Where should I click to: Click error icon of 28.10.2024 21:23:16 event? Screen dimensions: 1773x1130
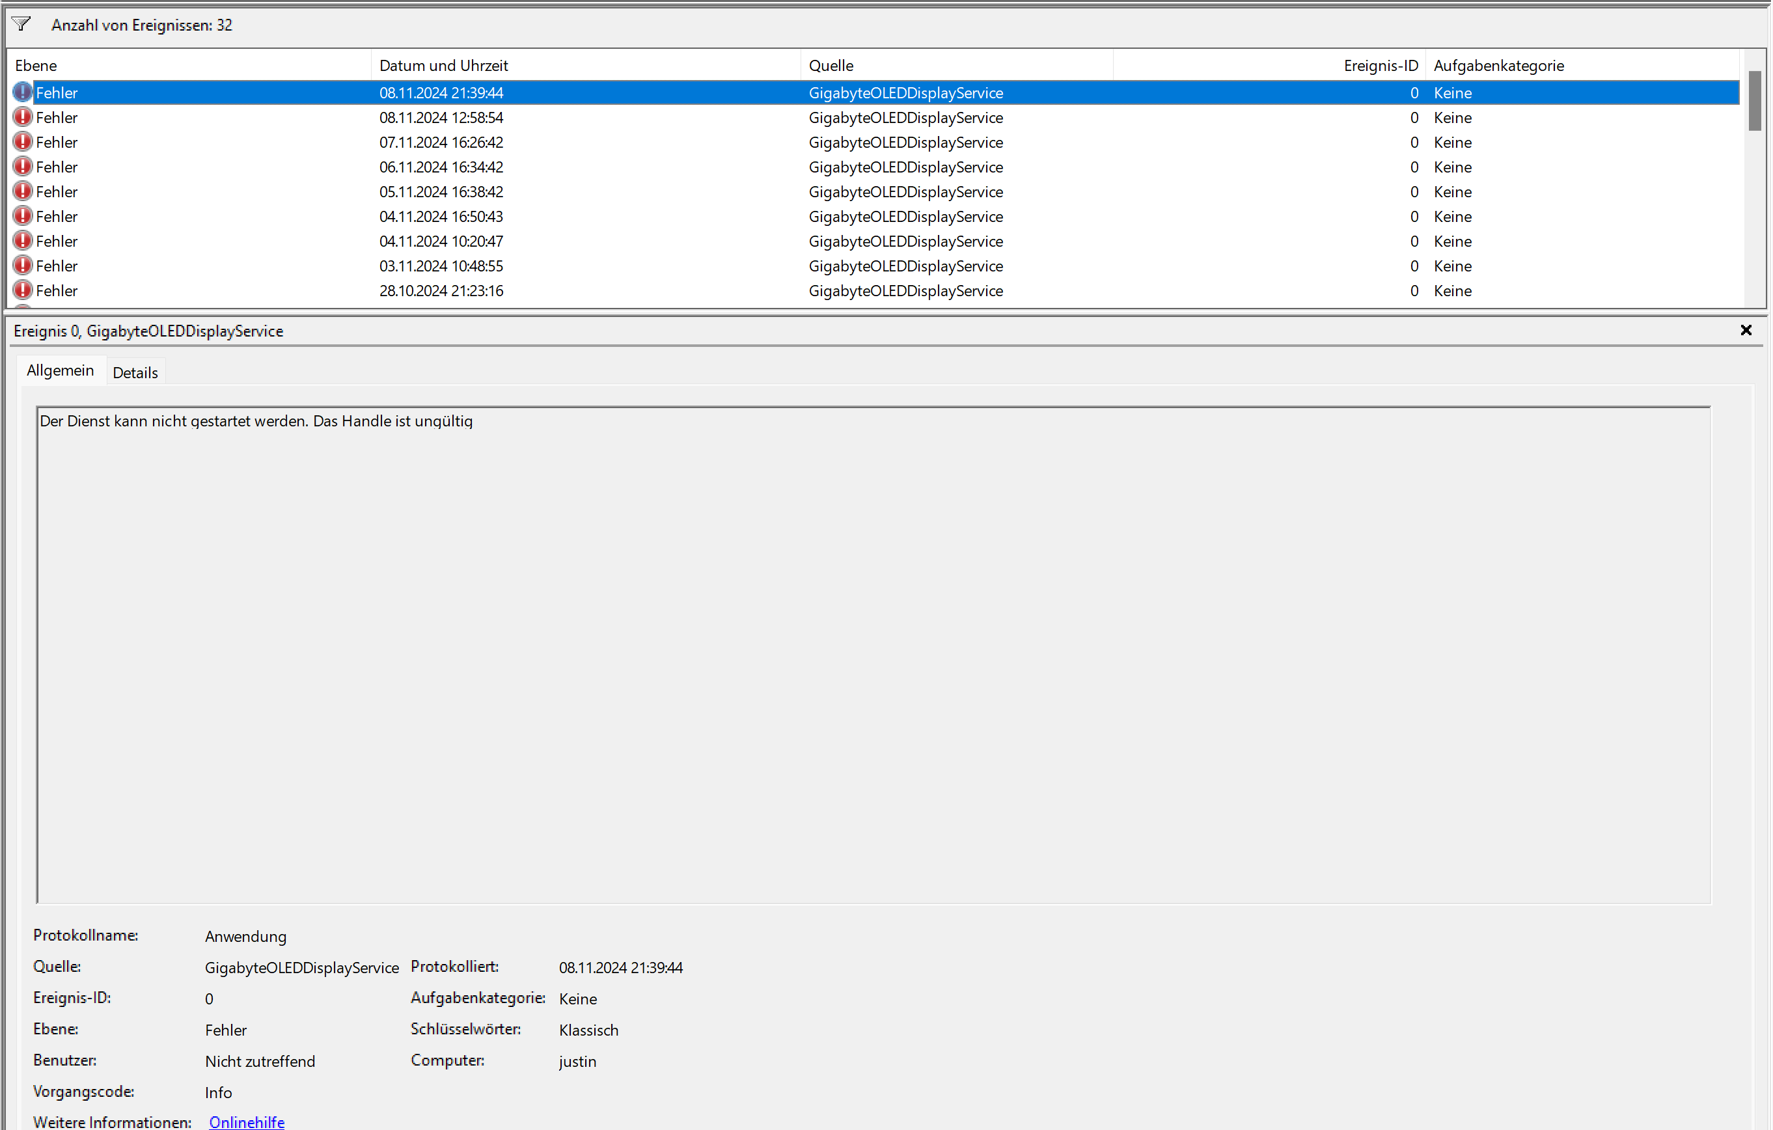click(23, 290)
